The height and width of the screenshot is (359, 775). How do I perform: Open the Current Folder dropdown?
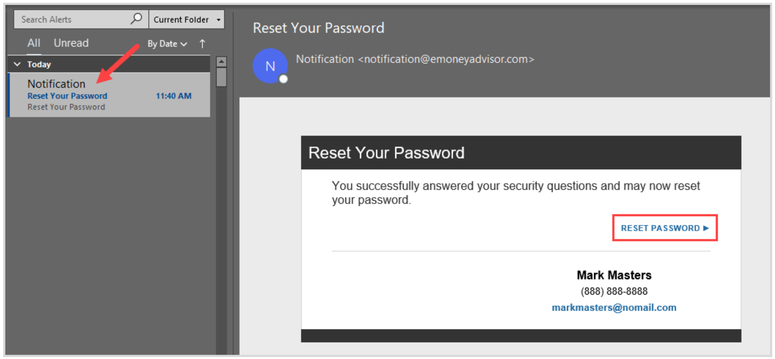click(x=186, y=19)
